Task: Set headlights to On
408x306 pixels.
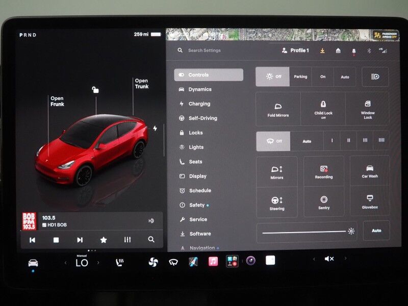Action: pyautogui.click(x=323, y=76)
